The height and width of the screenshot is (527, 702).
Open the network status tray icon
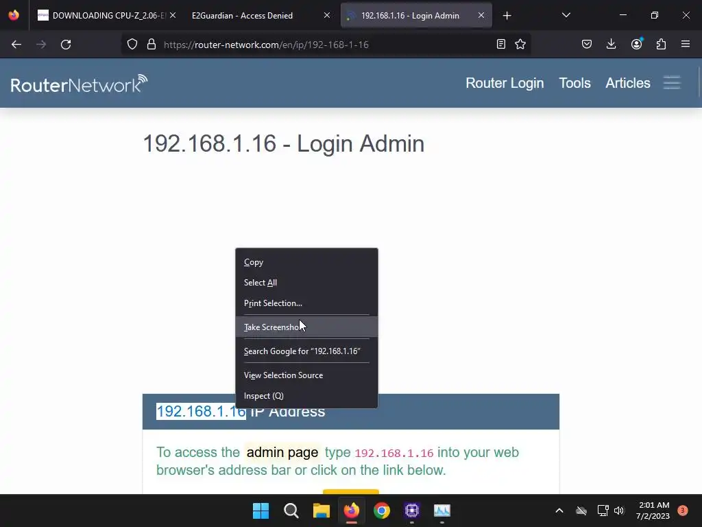coord(603,511)
